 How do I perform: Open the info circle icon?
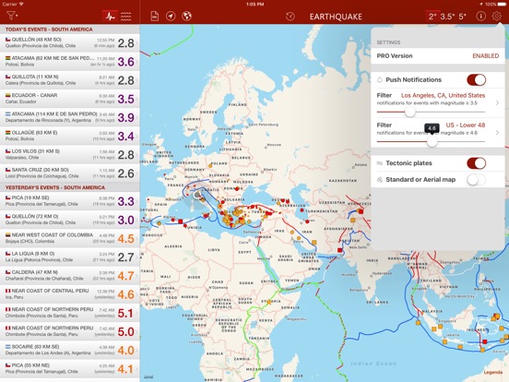(x=480, y=16)
